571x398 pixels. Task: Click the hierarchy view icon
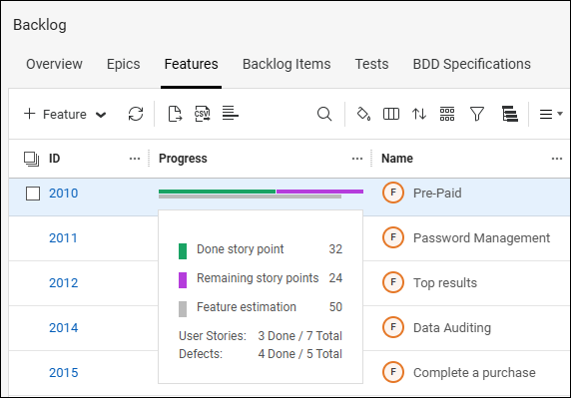click(510, 114)
